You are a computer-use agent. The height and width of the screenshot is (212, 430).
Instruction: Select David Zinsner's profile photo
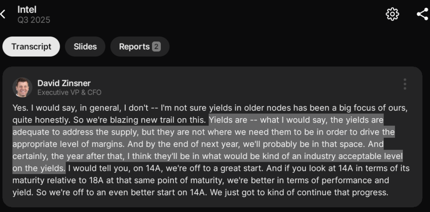click(22, 87)
